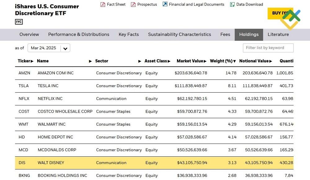Select the HOME DEPOT INC name cell
Viewport: 310px width, 180px height.
click(x=55, y=137)
